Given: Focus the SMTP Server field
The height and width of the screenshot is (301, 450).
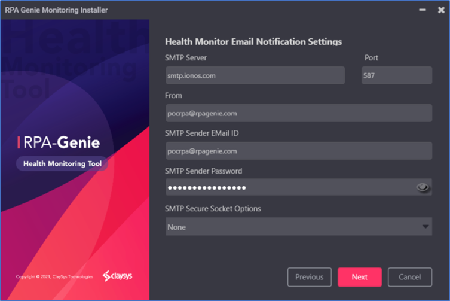Looking at the screenshot, I should 255,75.
